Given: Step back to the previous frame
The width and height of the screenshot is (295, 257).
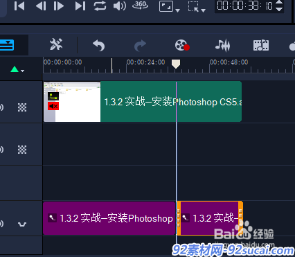Looking at the screenshot, I should (41, 6).
